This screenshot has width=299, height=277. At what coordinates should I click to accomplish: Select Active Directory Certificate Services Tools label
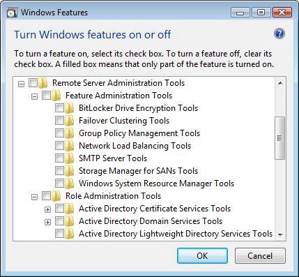155,209
